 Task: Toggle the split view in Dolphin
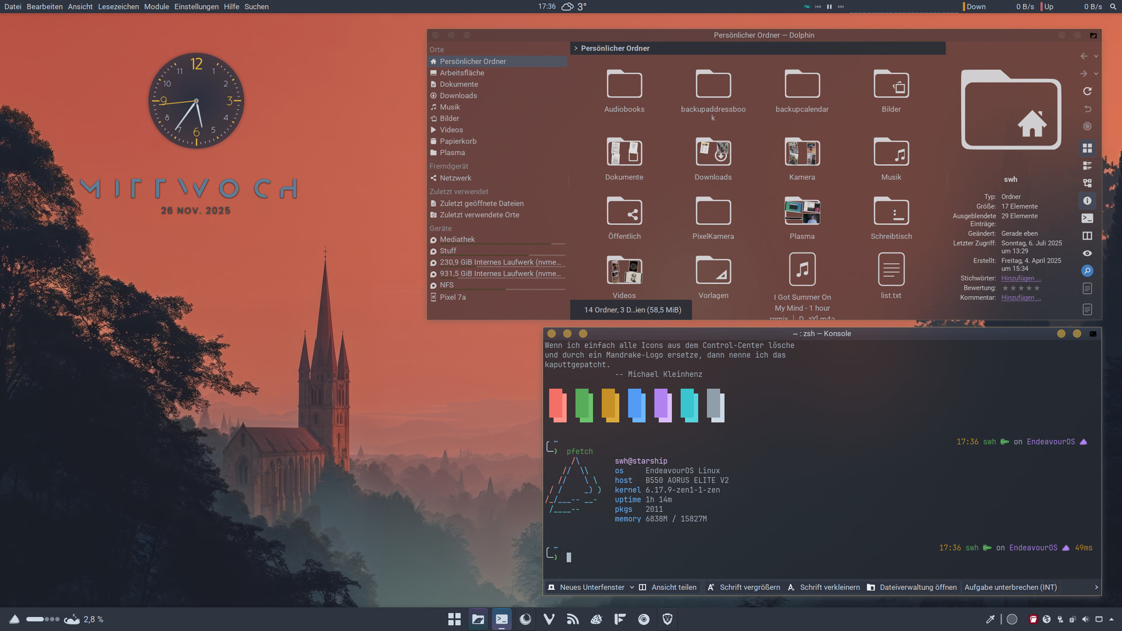tap(1087, 235)
